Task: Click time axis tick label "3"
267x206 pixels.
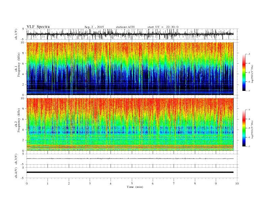Action: (90, 183)
